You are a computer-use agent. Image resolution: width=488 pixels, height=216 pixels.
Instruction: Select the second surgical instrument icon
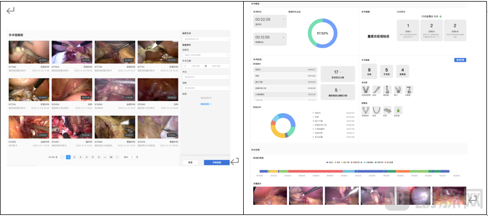click(377, 89)
